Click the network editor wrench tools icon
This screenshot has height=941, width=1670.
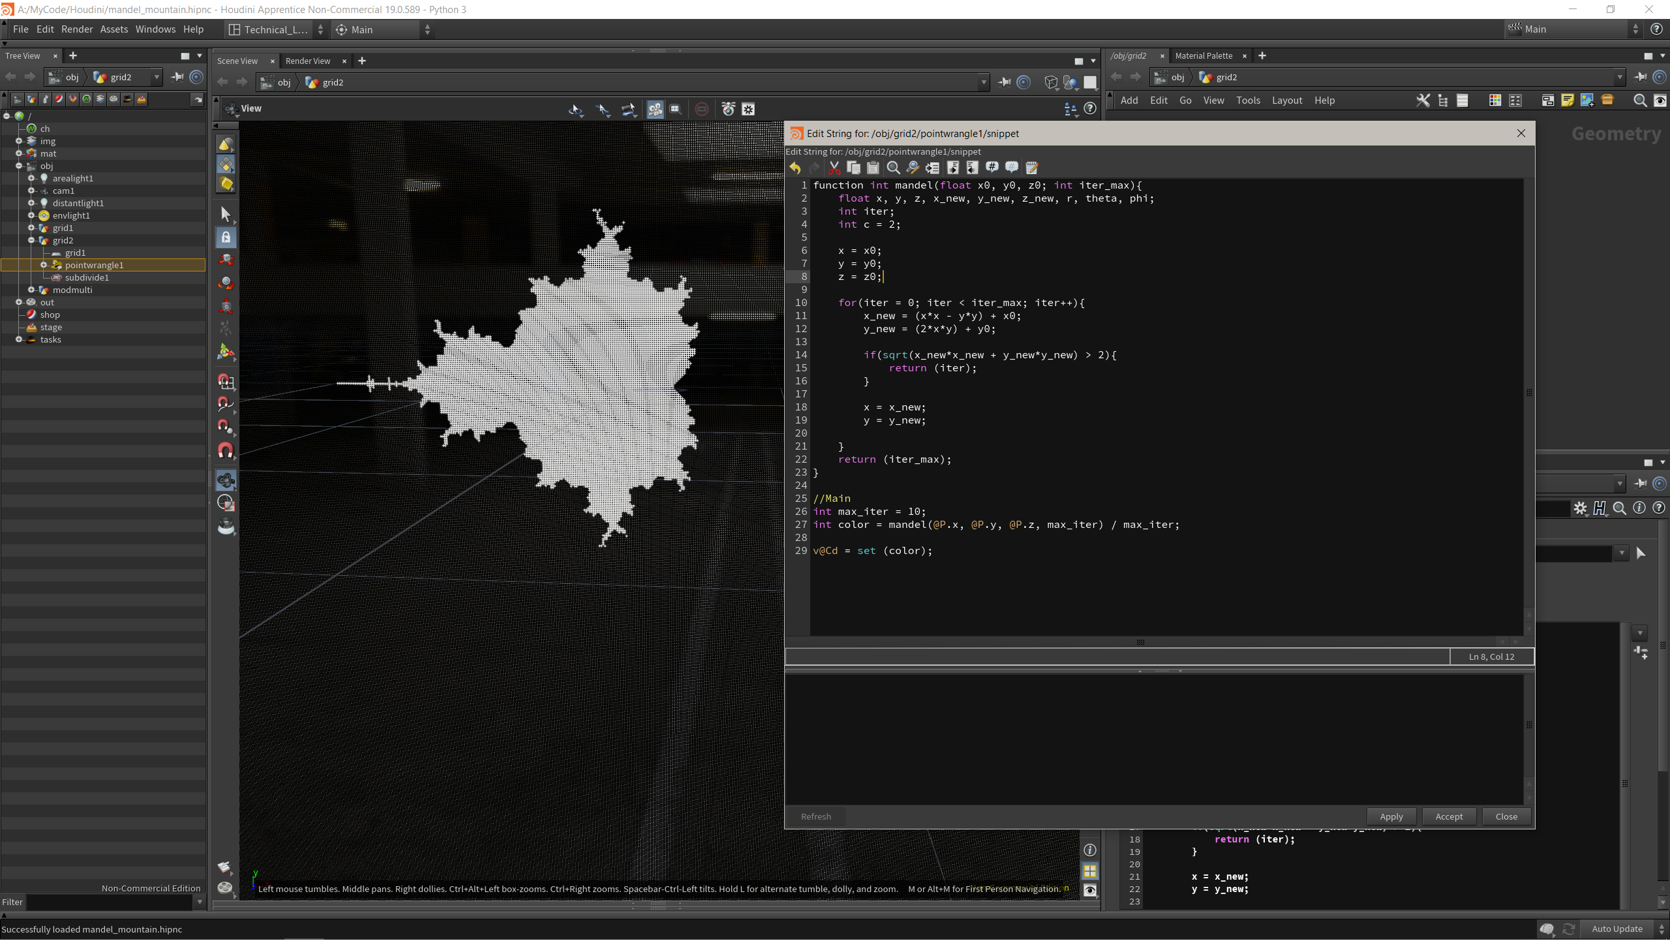[x=1423, y=100]
